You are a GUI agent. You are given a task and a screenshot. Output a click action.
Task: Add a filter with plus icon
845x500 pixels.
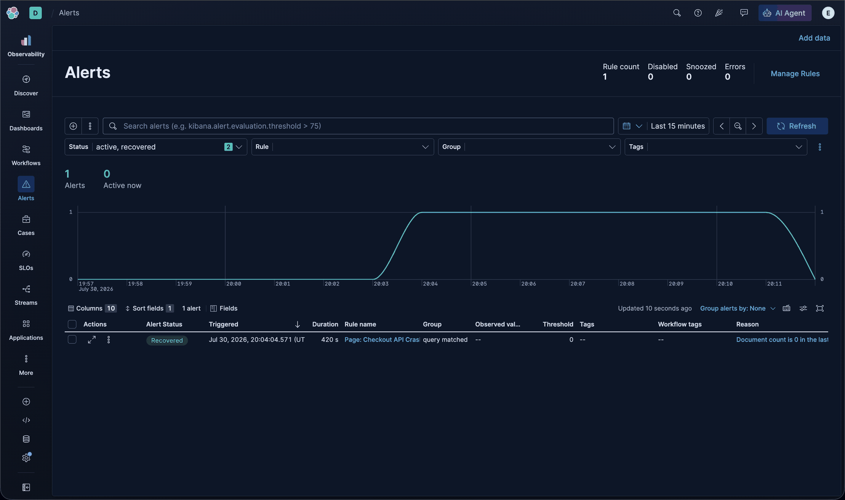pos(73,126)
